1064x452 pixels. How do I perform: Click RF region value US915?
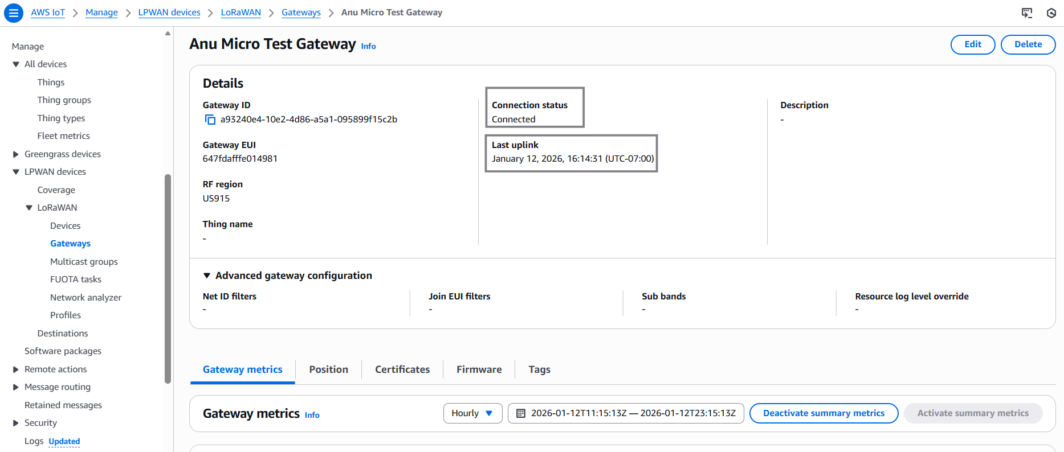click(216, 199)
